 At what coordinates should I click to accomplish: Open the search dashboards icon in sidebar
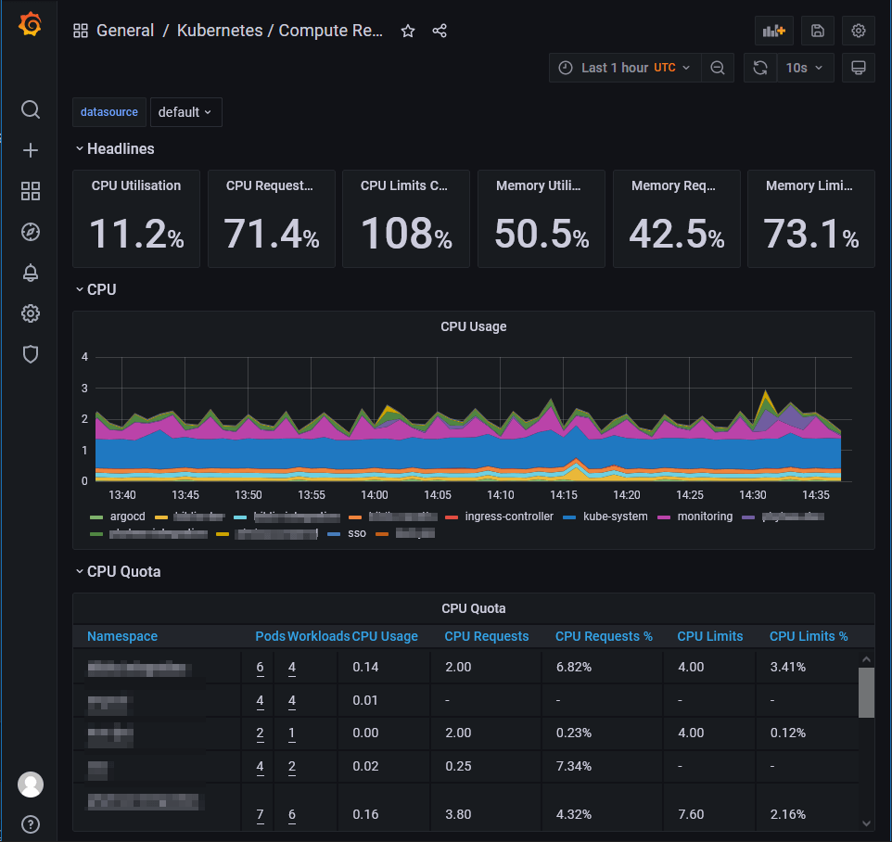click(x=31, y=109)
